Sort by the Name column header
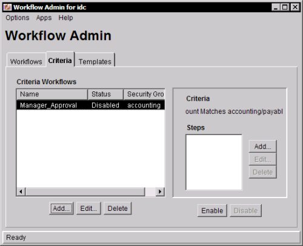Screen dimensions: 303x246 pyautogui.click(x=52, y=95)
